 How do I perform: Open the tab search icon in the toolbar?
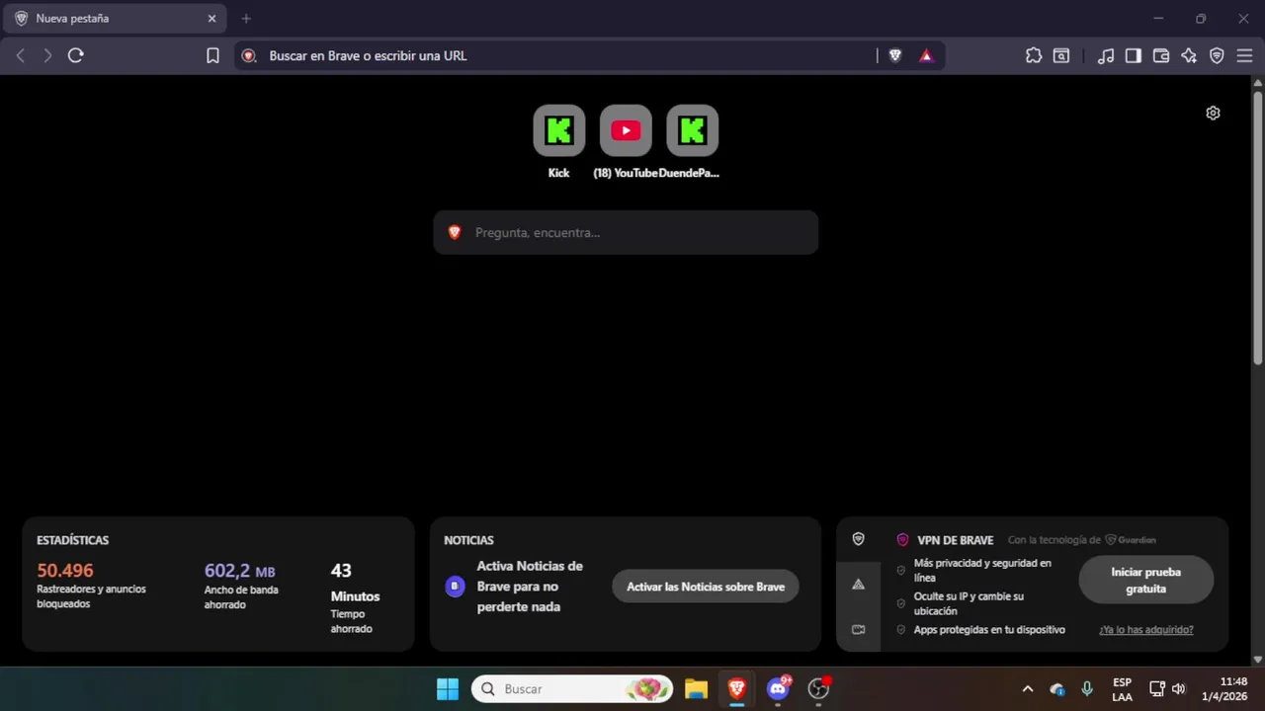[x=1061, y=55]
